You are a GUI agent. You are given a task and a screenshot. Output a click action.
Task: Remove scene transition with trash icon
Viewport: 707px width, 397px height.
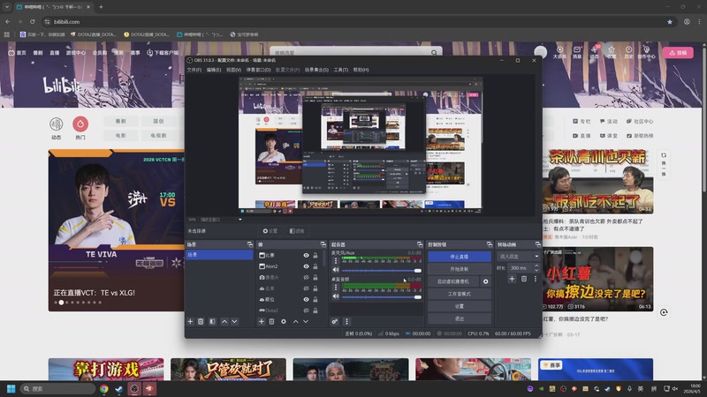[524, 279]
